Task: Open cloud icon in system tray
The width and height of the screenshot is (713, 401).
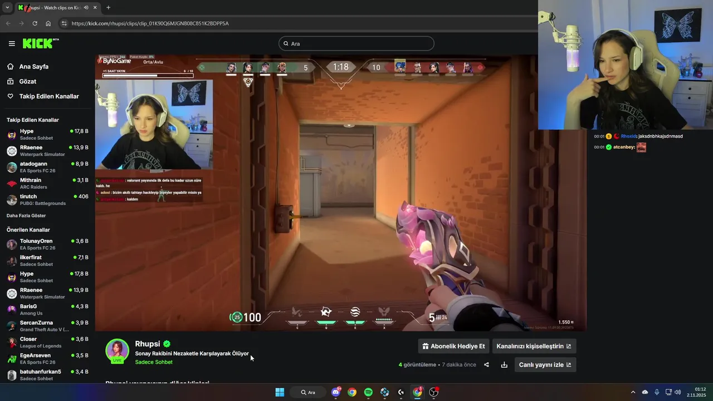Action: pos(645,392)
